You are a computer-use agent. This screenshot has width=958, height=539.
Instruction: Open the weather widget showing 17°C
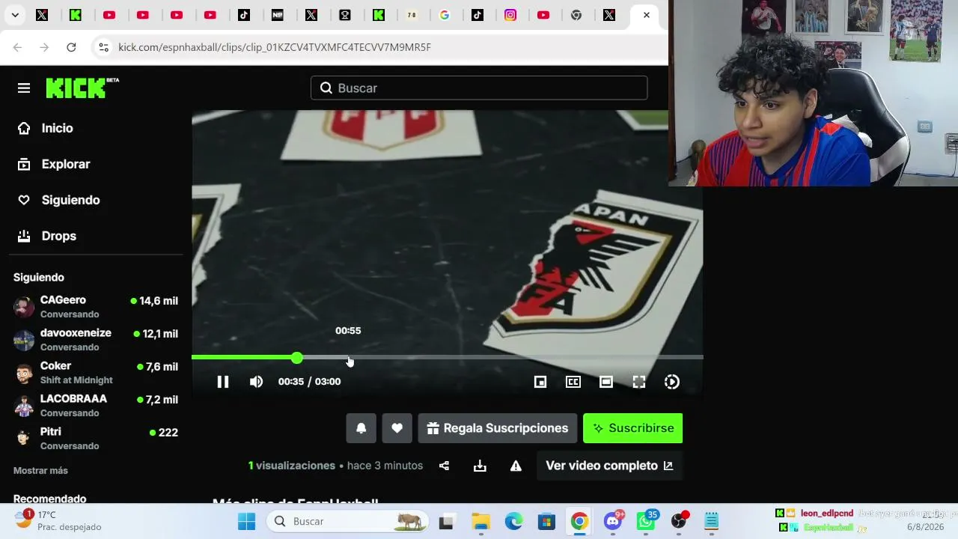pyautogui.click(x=58, y=520)
